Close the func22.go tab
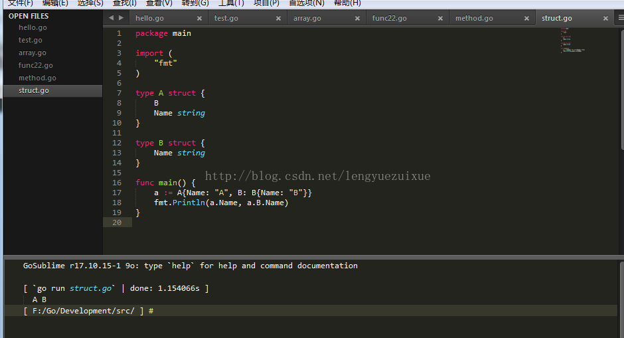 point(440,19)
